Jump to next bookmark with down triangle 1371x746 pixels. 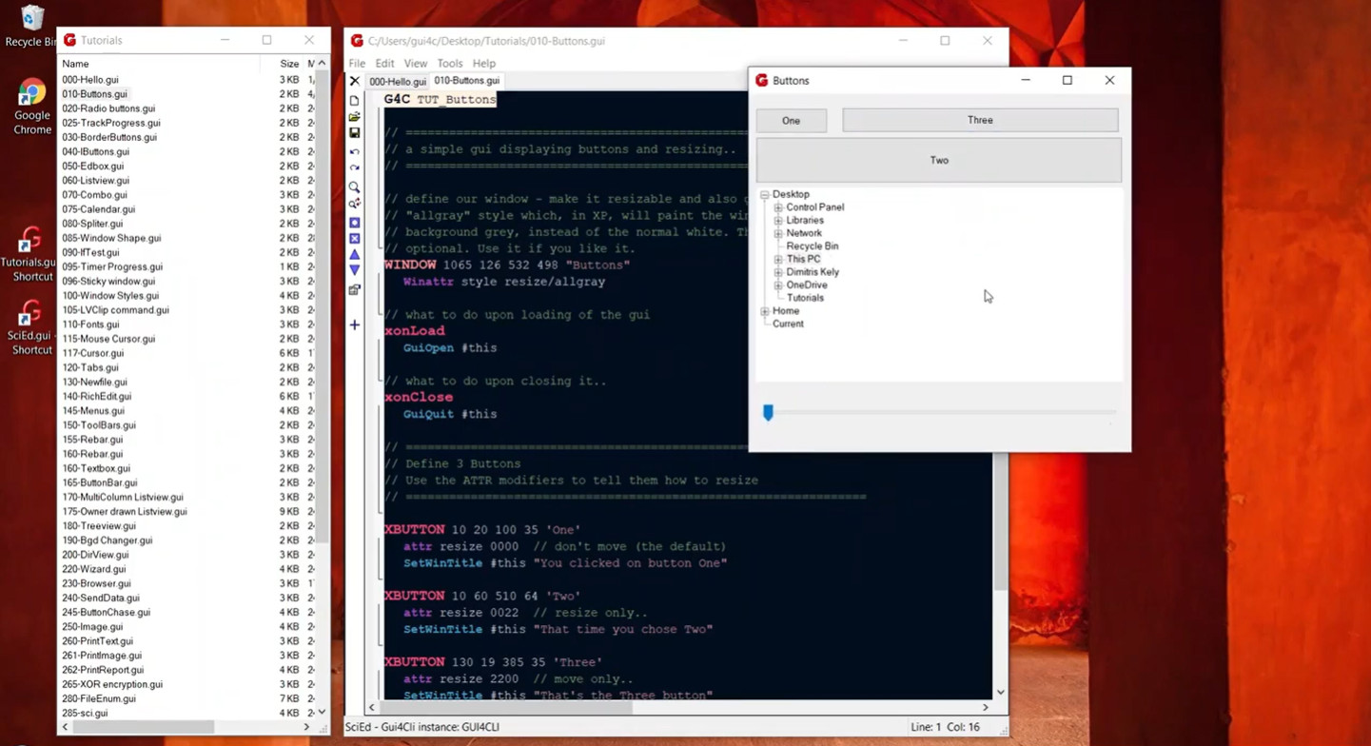(x=354, y=270)
